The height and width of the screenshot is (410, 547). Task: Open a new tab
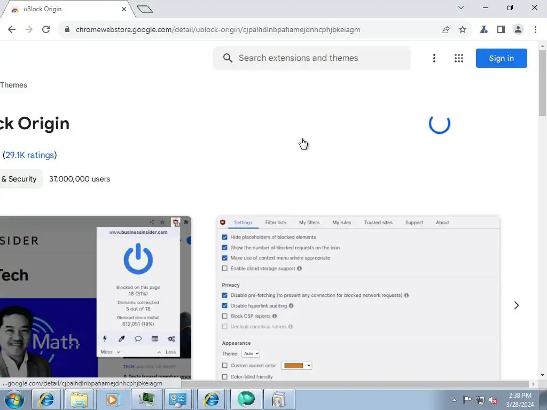tap(145, 9)
